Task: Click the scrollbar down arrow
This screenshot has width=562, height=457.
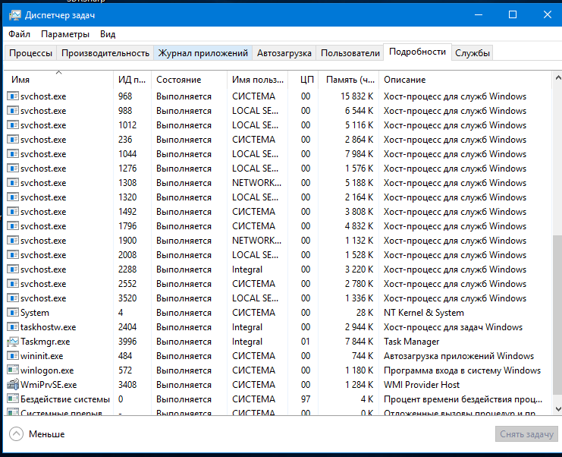Action: 557,409
